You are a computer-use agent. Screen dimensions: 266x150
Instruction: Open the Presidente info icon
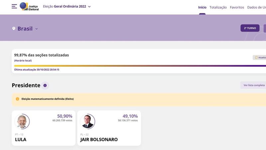pyautogui.click(x=45, y=85)
